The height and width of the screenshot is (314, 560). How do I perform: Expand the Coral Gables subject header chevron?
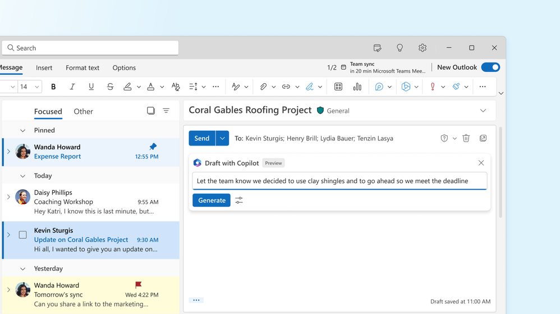(483, 111)
